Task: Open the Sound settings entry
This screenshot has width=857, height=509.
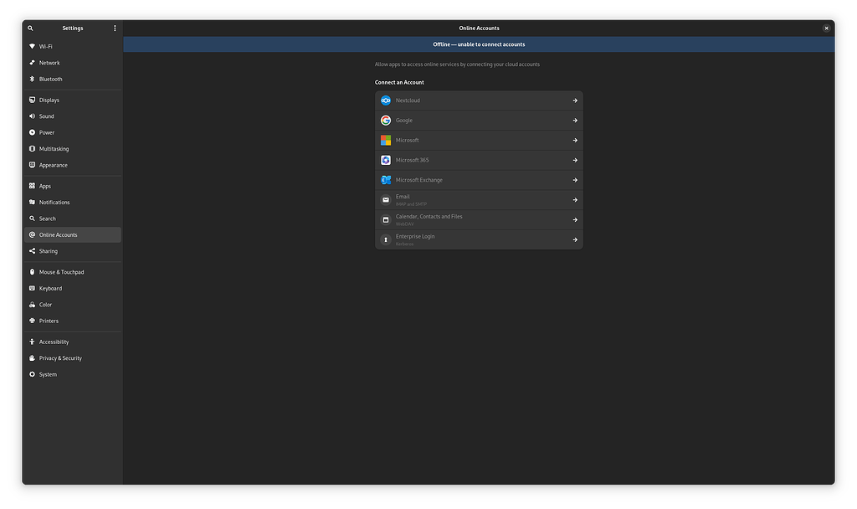Action: (48, 116)
